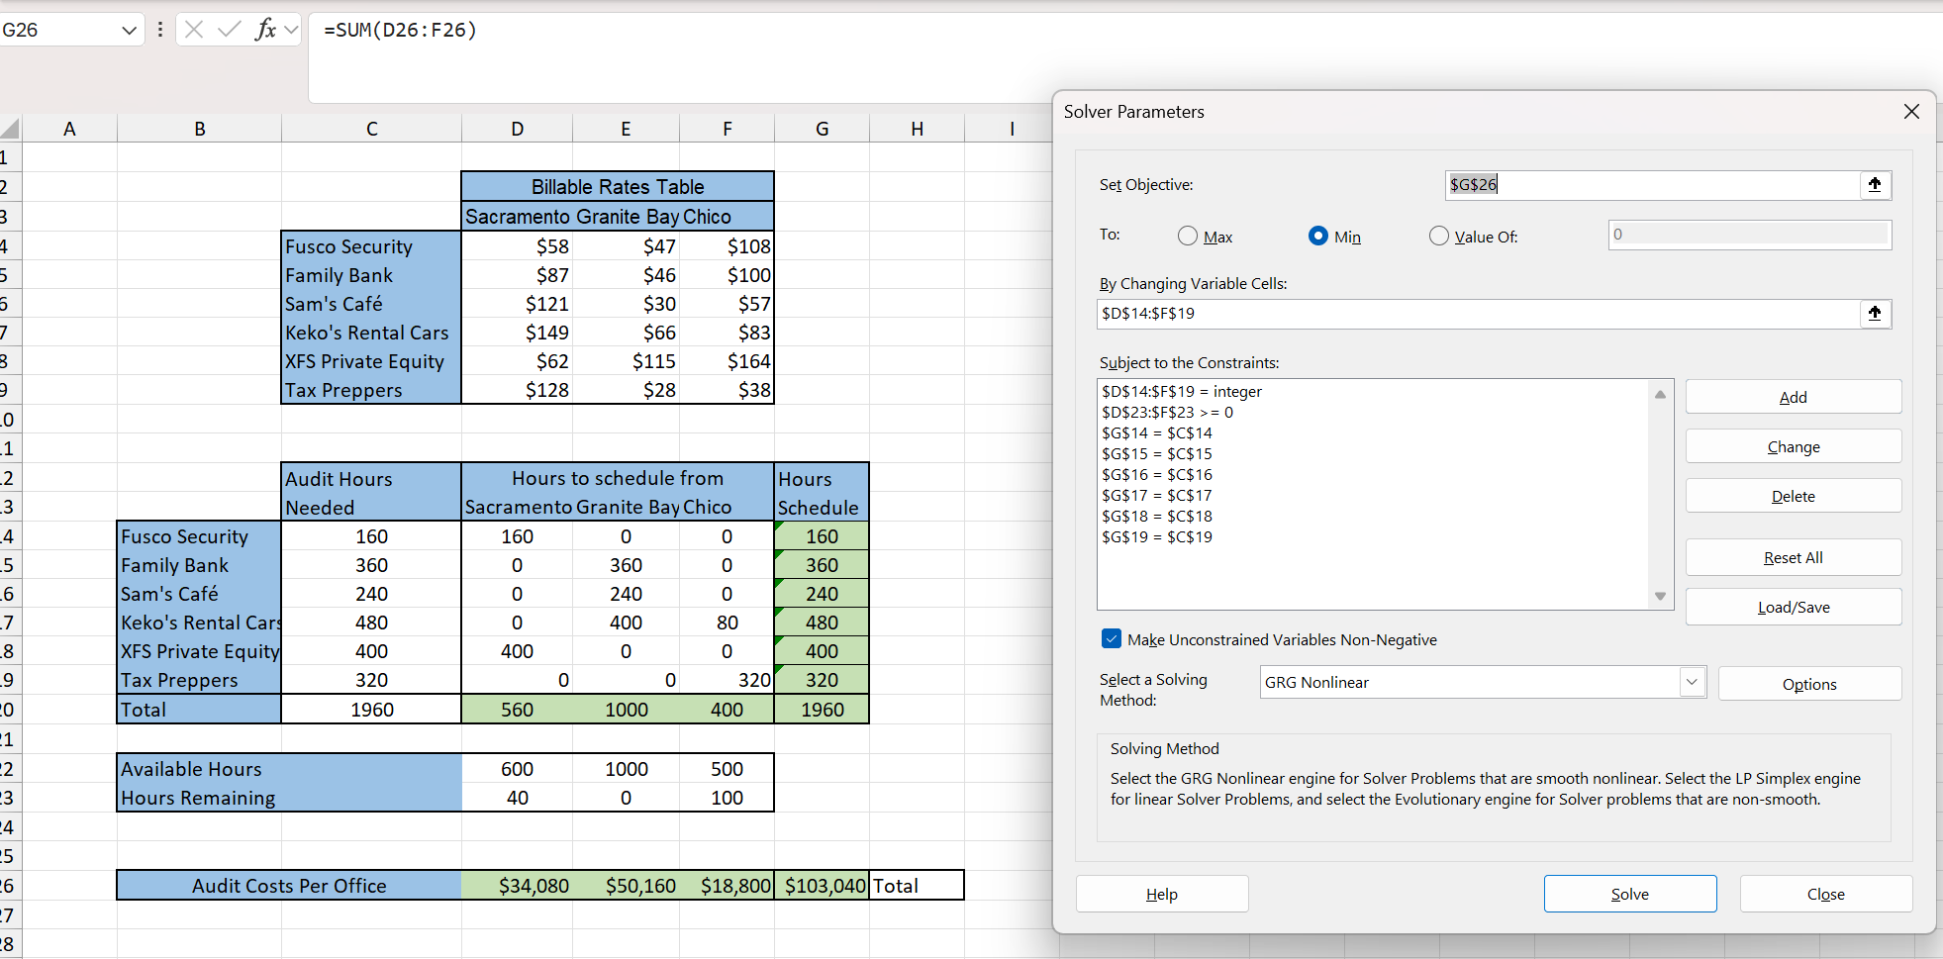Click Chico audit cost $18,800
Screen dimensions: 1943x959
pyautogui.click(x=727, y=886)
